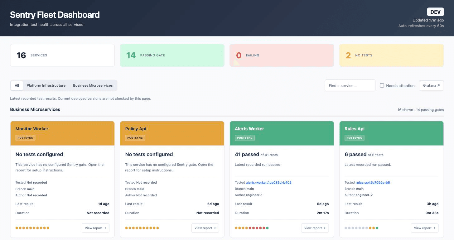This screenshot has height=240, width=454.
Task: Click the POSTSYNC badge on Alerts Worker
Action: point(245,138)
